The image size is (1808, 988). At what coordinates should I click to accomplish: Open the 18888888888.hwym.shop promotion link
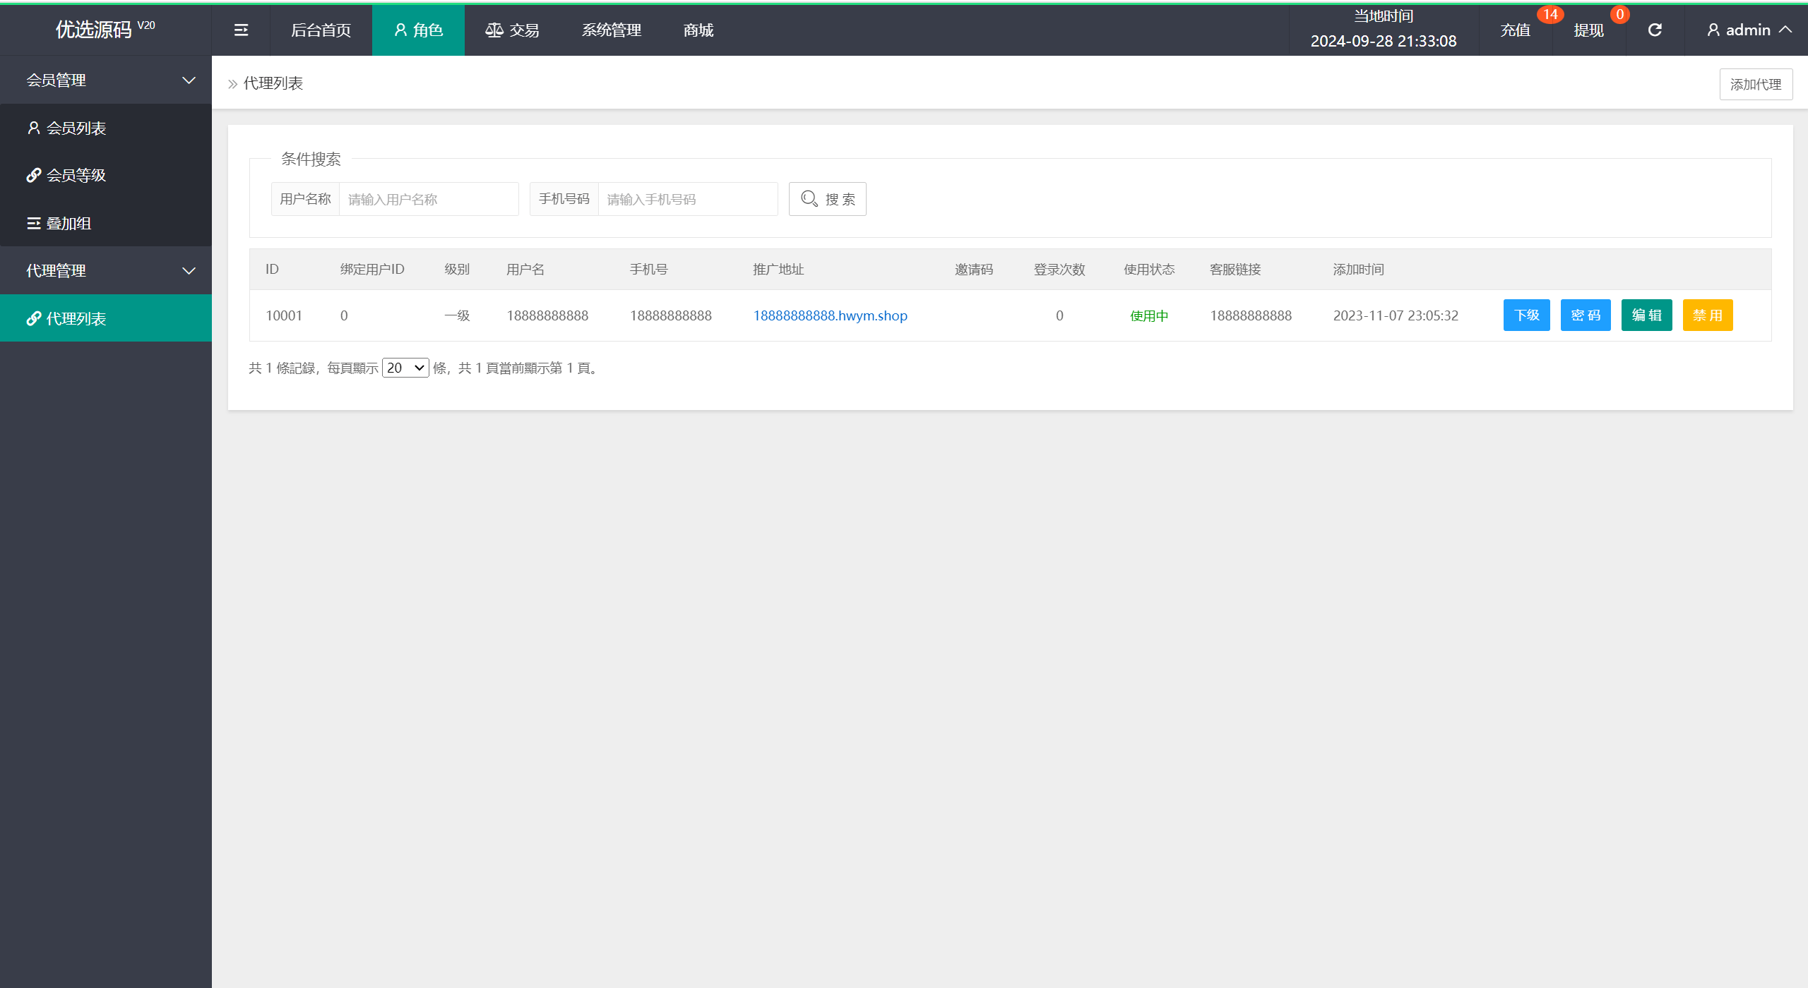tap(830, 316)
